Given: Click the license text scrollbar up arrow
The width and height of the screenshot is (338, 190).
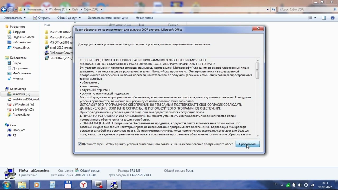Looking at the screenshot, I should click(257, 60).
